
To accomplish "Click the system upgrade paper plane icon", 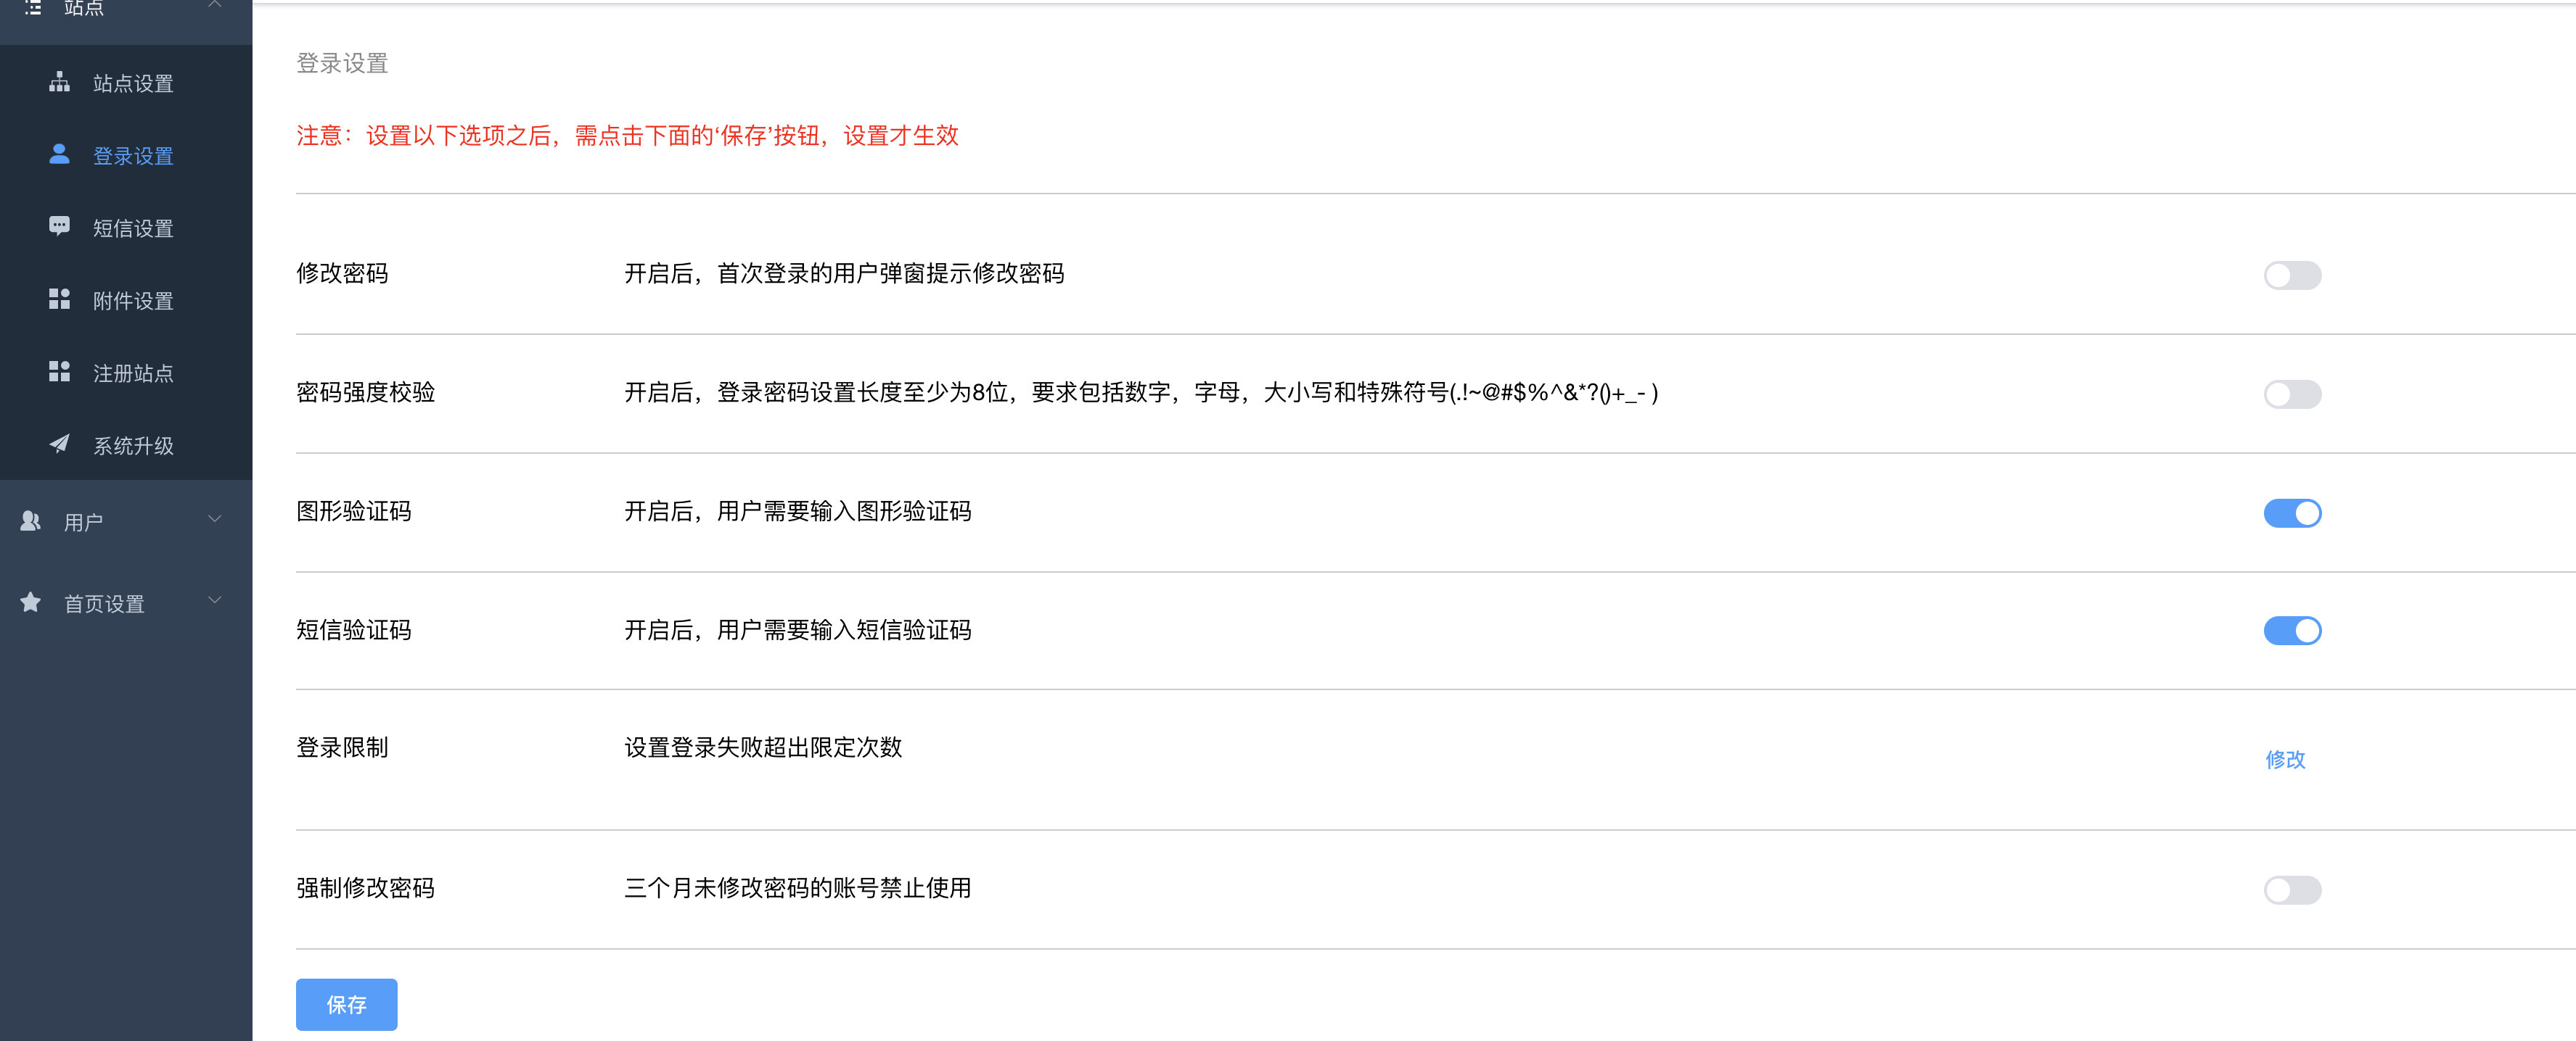I will click(x=60, y=444).
